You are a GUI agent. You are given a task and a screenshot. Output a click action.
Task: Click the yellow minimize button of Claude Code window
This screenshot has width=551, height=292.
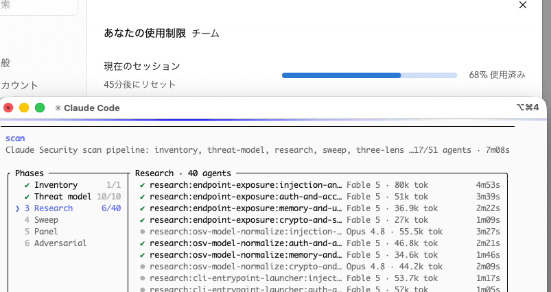(24, 108)
